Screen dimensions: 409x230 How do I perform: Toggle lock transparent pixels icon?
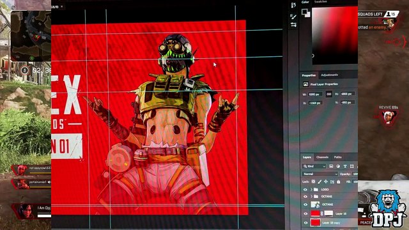pyautogui.click(x=313, y=181)
